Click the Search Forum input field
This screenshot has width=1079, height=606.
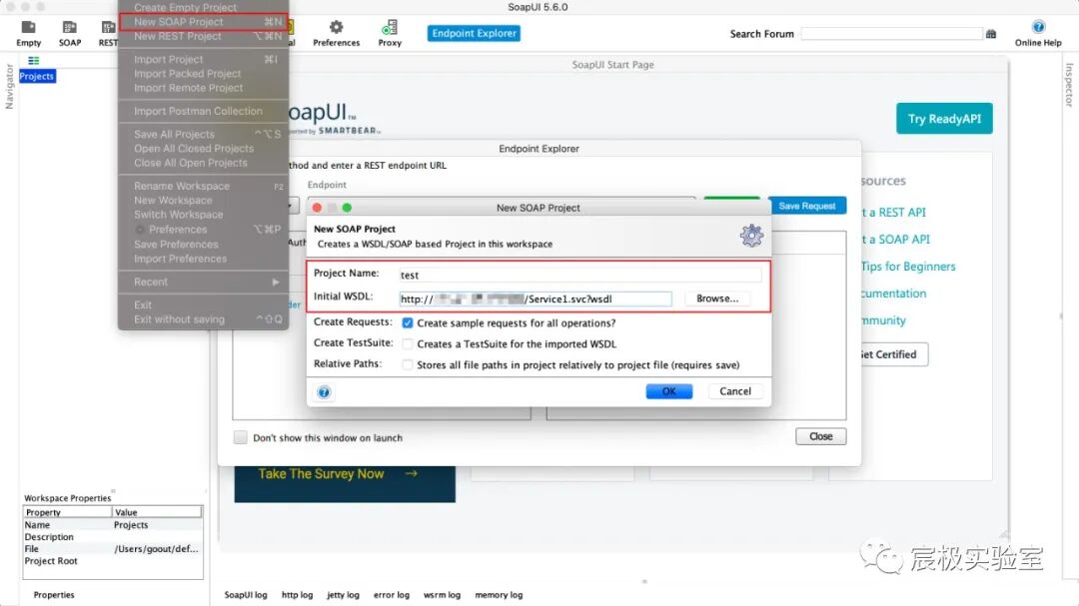click(892, 34)
